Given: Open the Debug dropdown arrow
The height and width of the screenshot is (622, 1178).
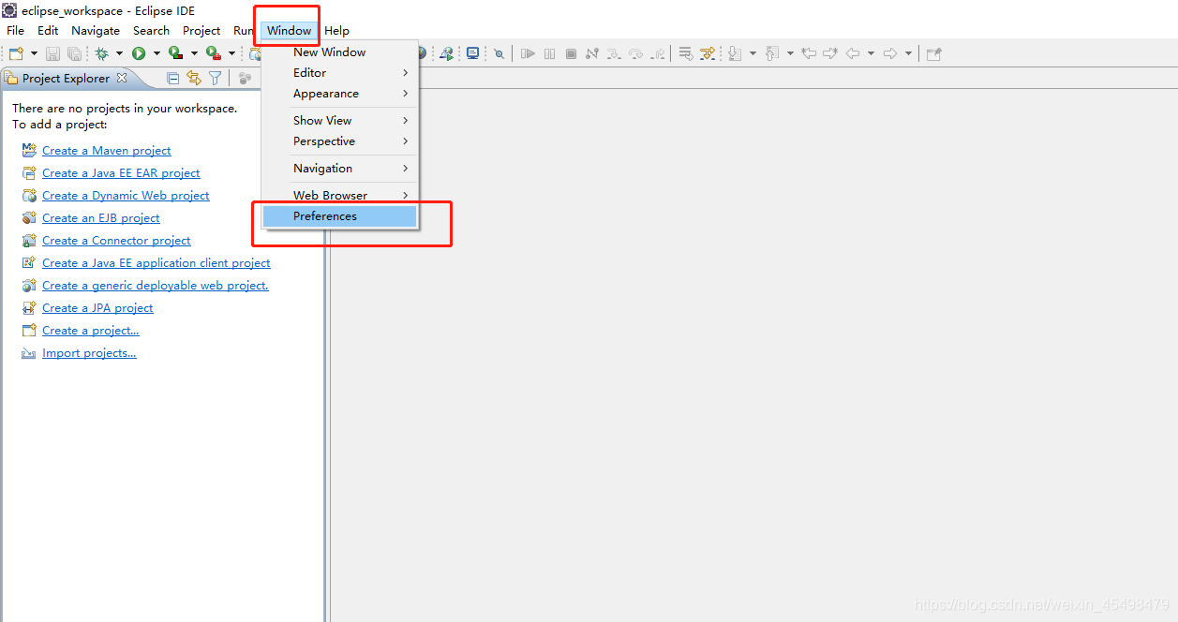Looking at the screenshot, I should pos(119,53).
